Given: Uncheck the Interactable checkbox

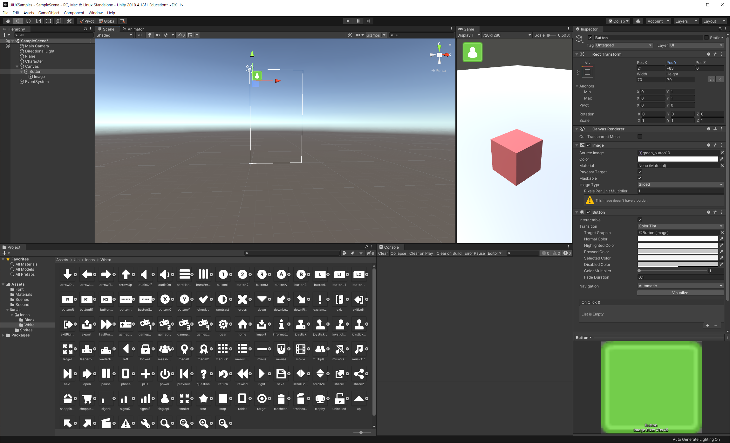Looking at the screenshot, I should coord(640,220).
